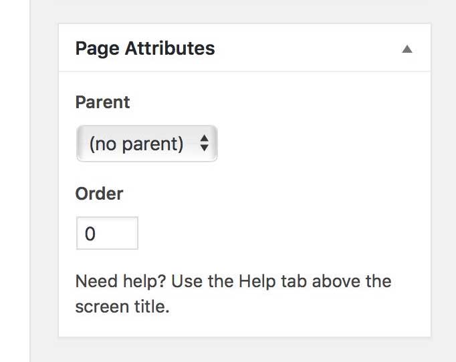Collapse the Page Attributes panel using triangle
Screen dimensions: 456x362
(x=407, y=49)
